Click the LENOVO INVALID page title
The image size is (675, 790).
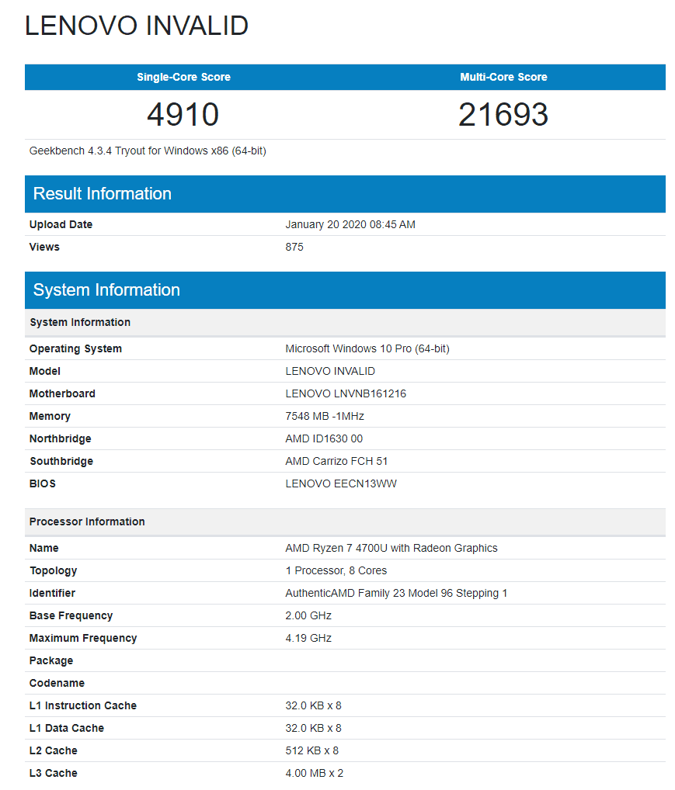click(137, 26)
